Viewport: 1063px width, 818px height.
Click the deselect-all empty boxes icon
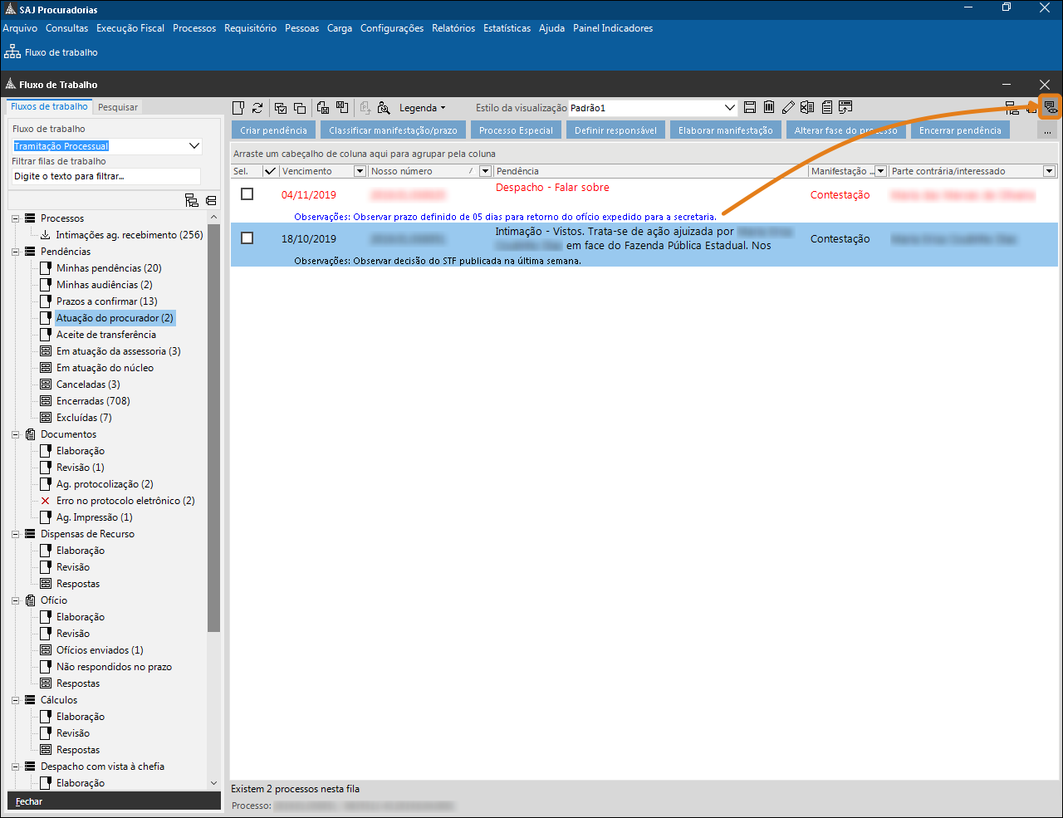300,108
